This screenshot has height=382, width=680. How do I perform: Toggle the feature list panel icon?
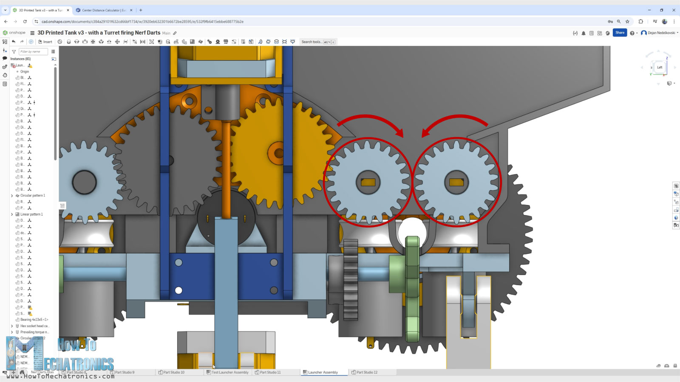[5, 42]
